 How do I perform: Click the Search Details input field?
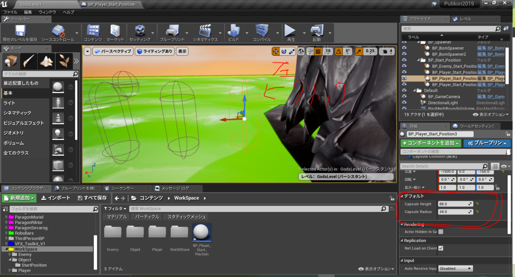(445, 166)
